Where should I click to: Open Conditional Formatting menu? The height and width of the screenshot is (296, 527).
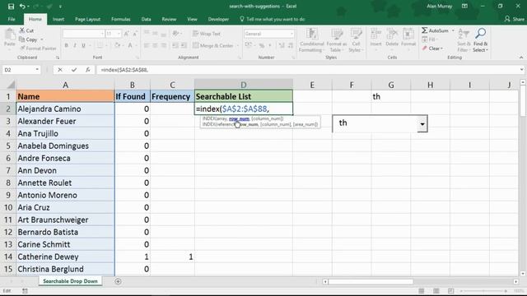click(311, 40)
